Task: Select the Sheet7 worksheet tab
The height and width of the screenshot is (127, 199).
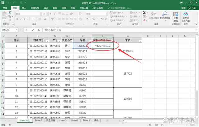Action: tap(38, 120)
